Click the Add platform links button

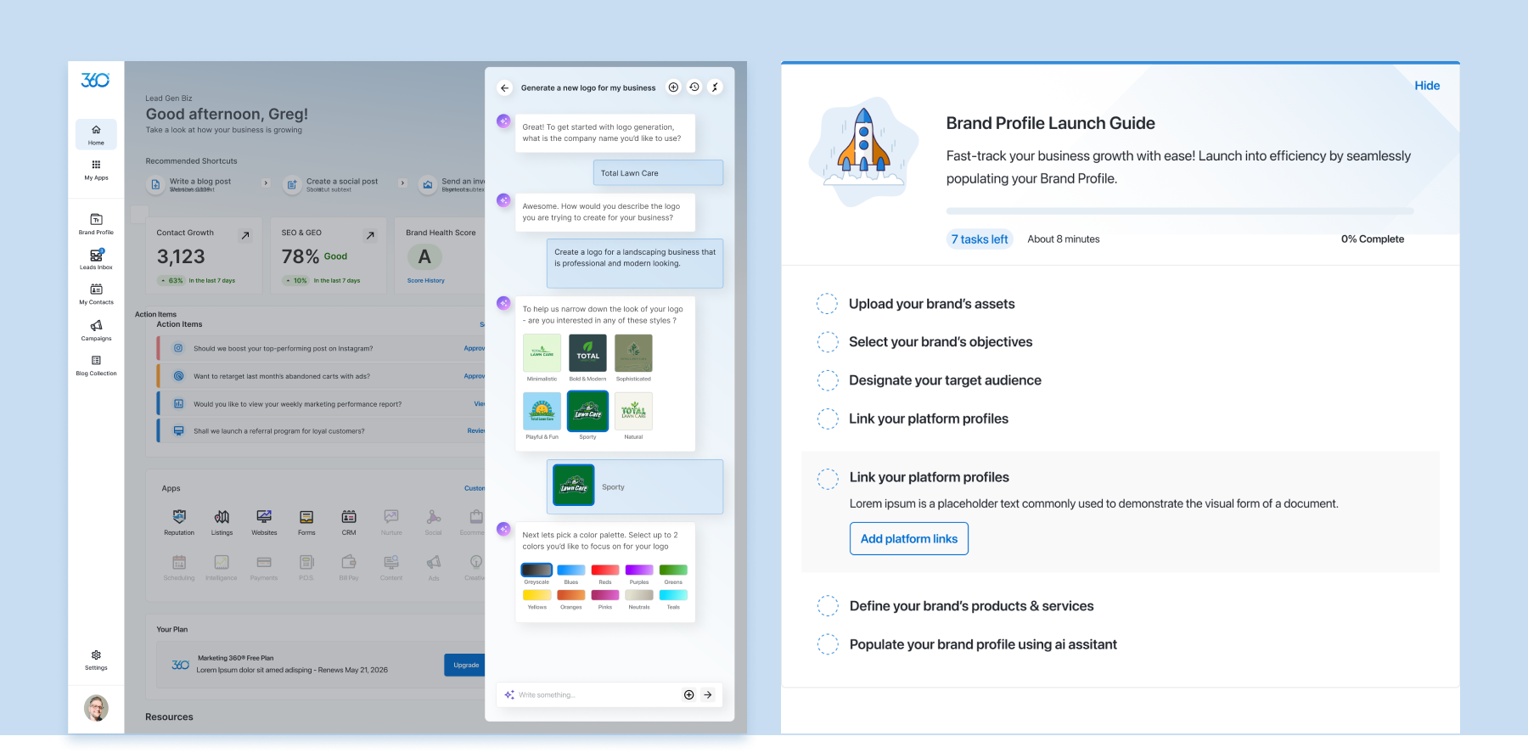coord(908,539)
